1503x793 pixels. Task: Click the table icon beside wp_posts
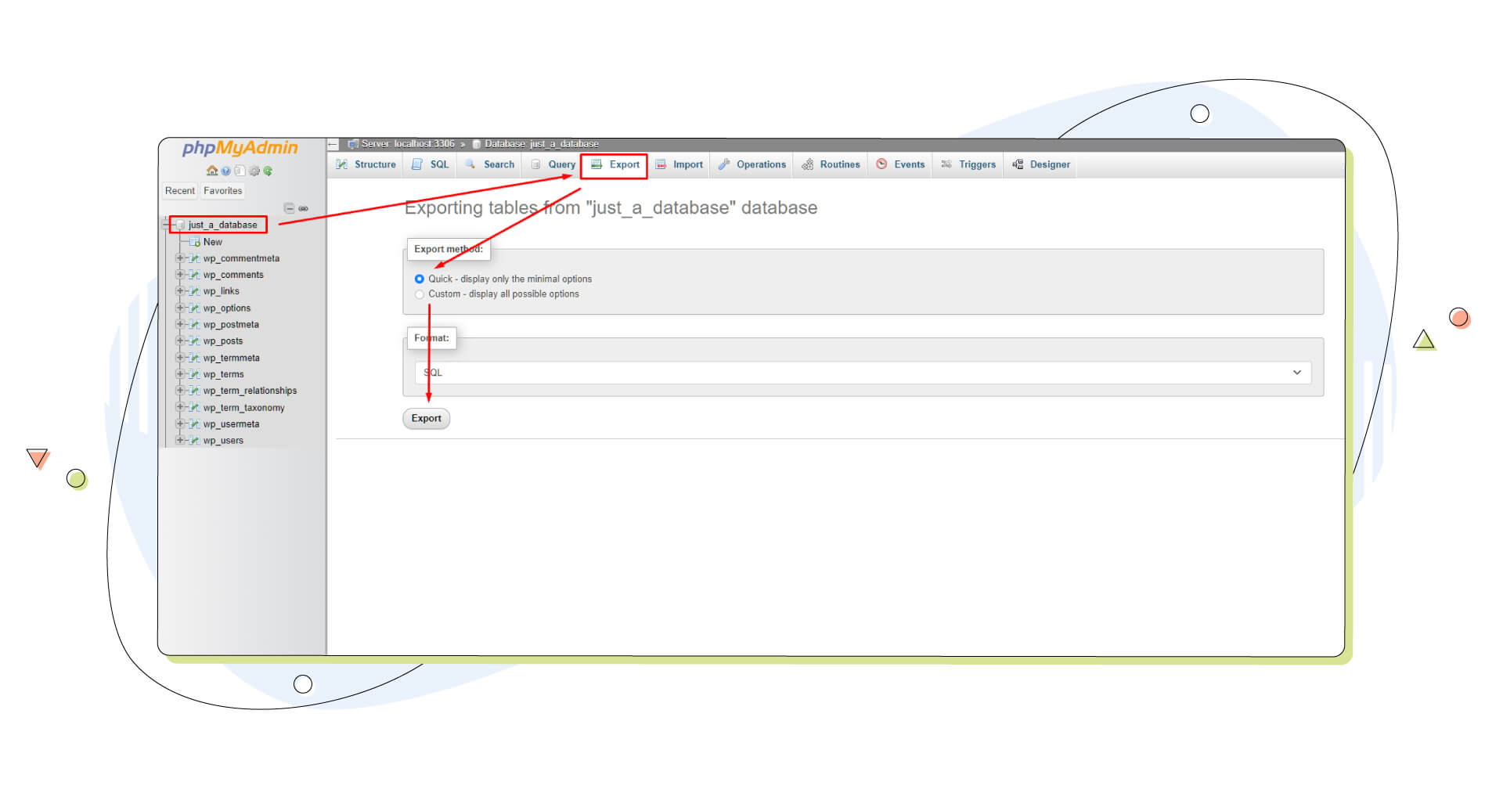click(x=194, y=341)
